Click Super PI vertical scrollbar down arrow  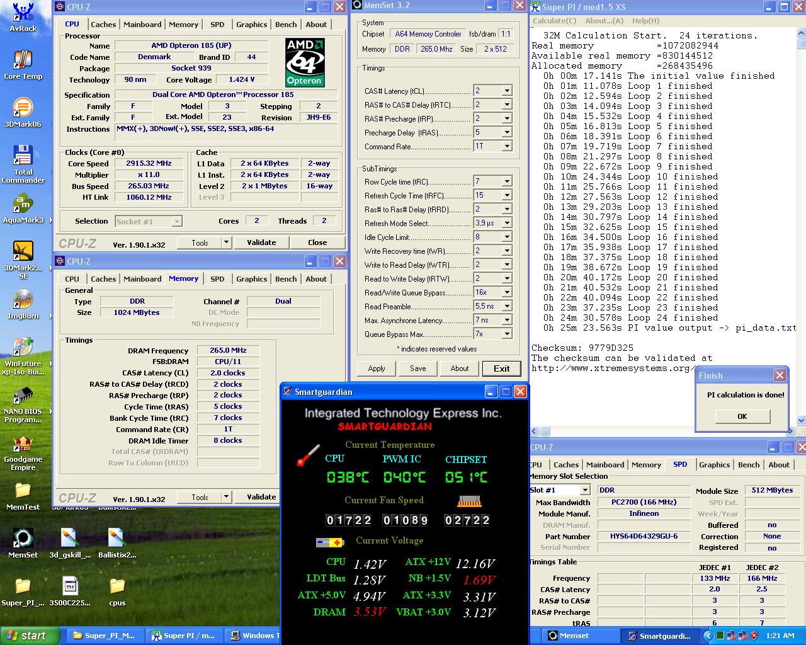(801, 420)
